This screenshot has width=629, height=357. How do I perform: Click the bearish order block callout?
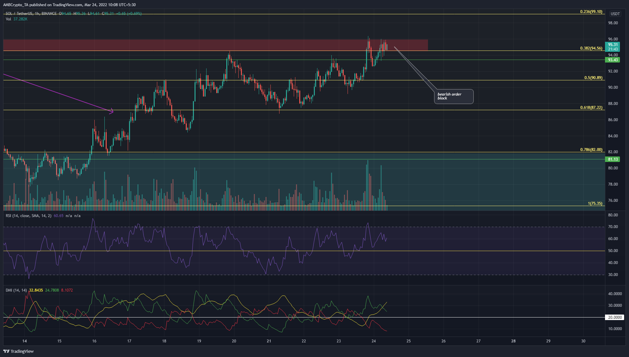coord(453,96)
